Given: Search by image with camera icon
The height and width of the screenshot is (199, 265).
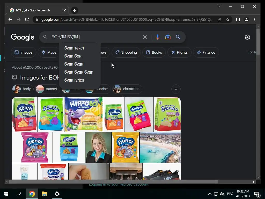Looking at the screenshot, I should click(168, 37).
